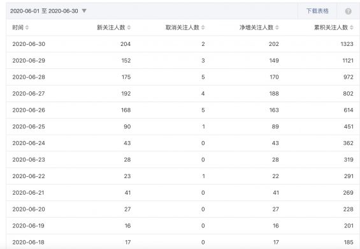Click cumulative followers value 185

349,243
